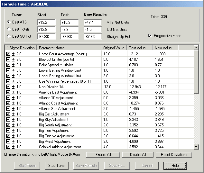The height and width of the screenshot is (173, 204).
Task: Click the Save As... button
Action: [117, 166]
